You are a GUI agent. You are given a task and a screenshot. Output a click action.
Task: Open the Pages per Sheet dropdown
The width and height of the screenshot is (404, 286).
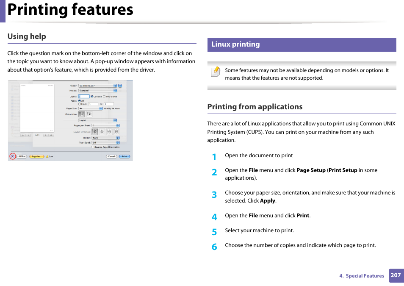tap(105, 125)
